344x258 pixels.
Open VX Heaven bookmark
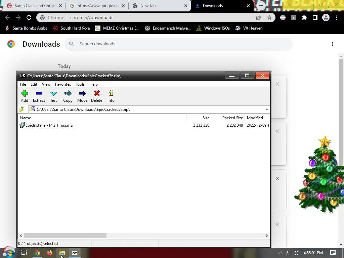249,28
